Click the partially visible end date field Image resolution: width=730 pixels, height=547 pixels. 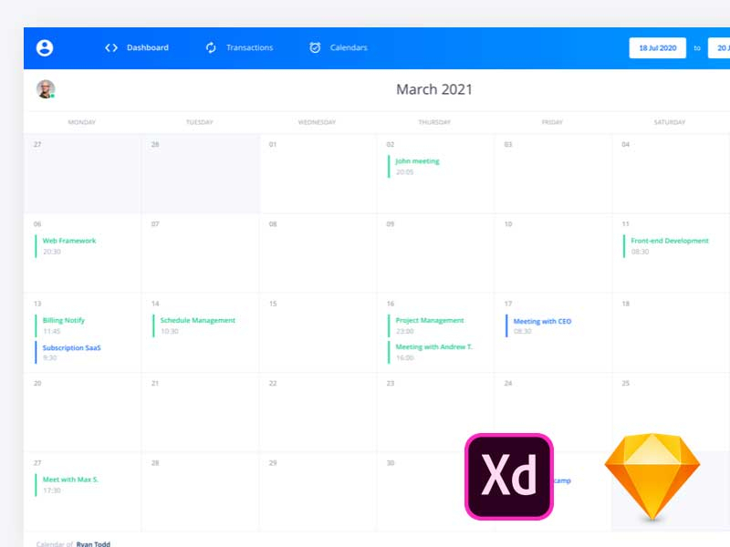[x=719, y=48]
